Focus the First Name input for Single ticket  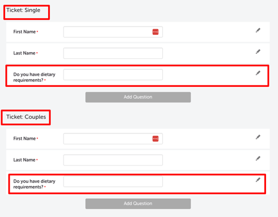point(113,32)
